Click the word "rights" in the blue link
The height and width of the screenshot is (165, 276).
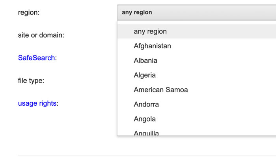pos(48,104)
